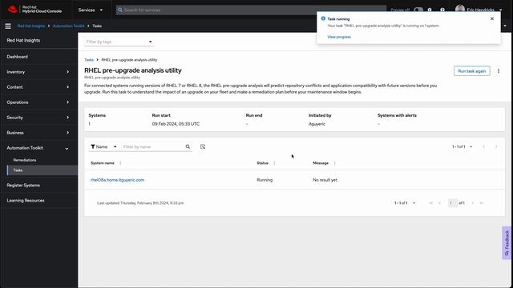This screenshot has height=288, width=513.
Task: Click the export icon next to name filter
Action: (x=203, y=147)
